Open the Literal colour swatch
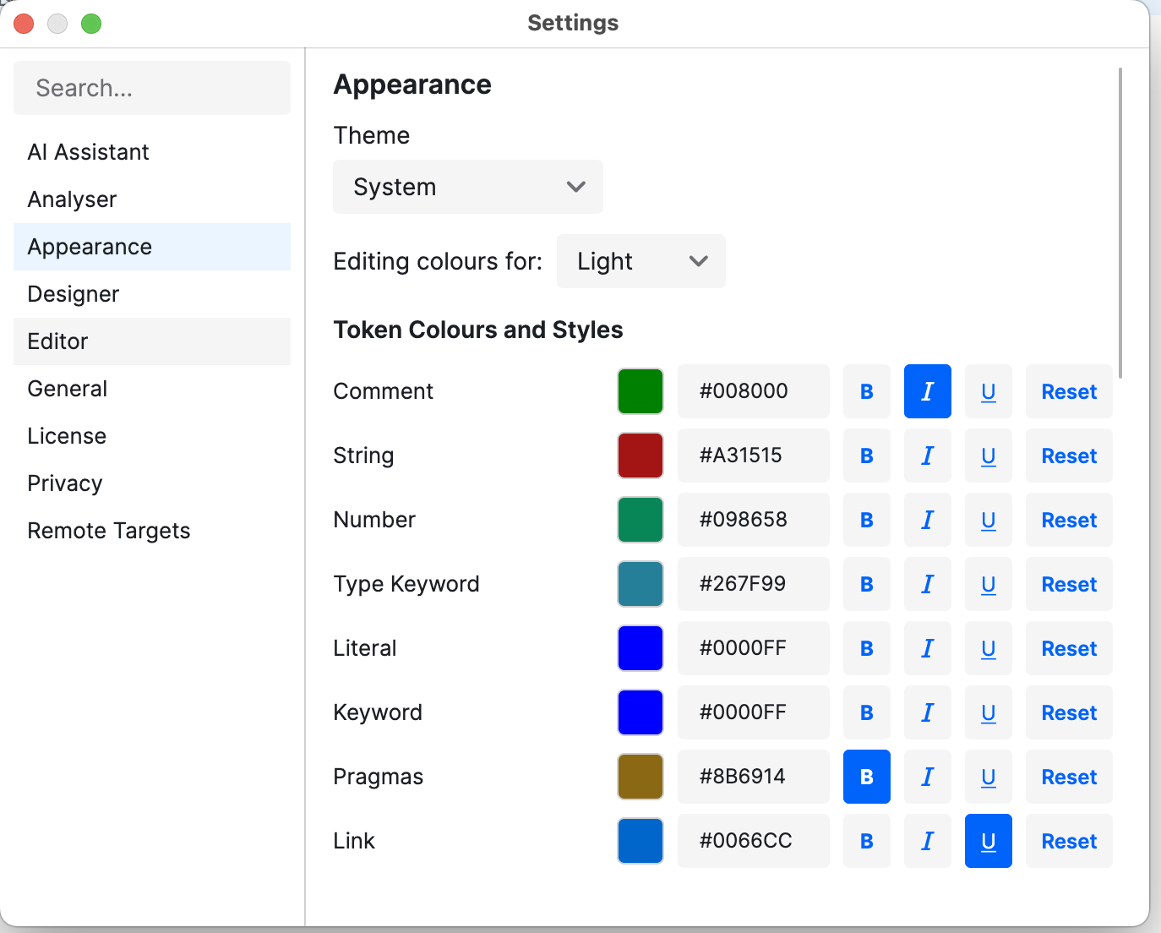 pos(640,648)
